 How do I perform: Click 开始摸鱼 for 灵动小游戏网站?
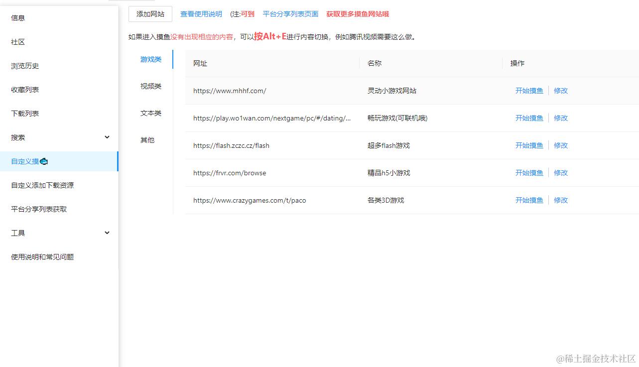pyautogui.click(x=529, y=91)
